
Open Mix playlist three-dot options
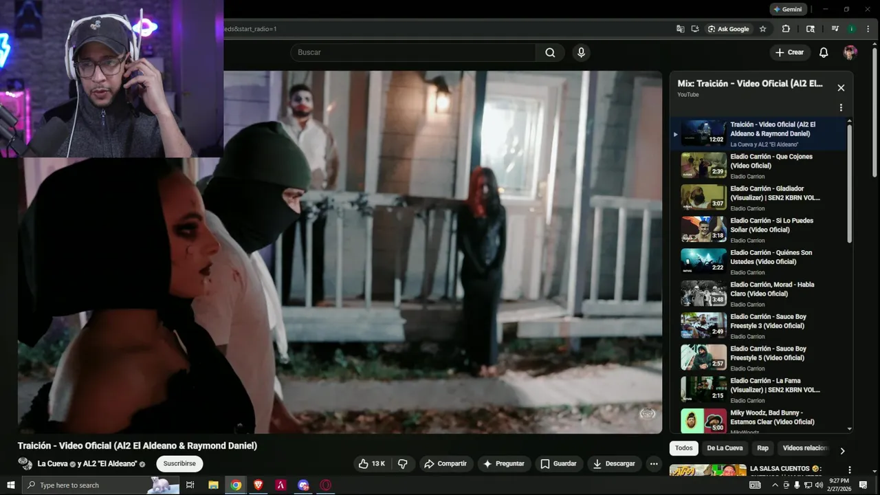coord(841,108)
